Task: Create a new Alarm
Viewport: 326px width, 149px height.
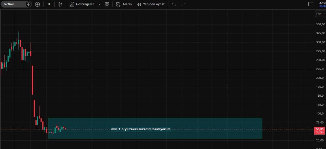Action: tap(124, 4)
